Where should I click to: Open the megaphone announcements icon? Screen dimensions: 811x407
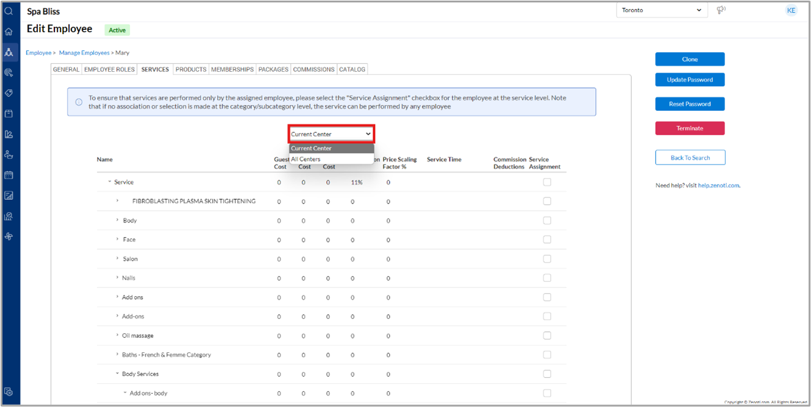[x=721, y=10]
